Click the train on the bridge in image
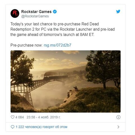 55,77
